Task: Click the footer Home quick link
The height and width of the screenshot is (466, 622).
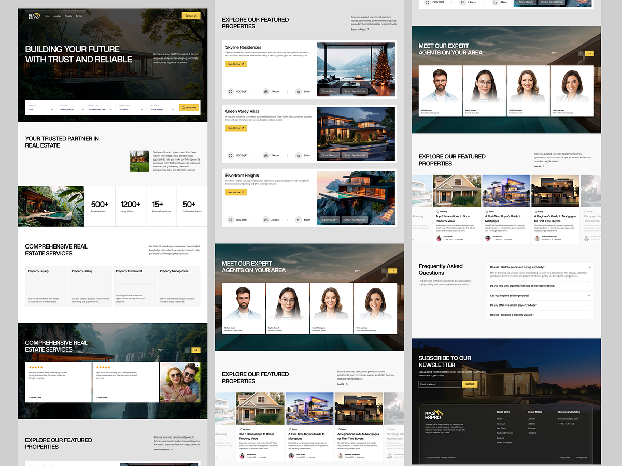Action: (x=500, y=418)
